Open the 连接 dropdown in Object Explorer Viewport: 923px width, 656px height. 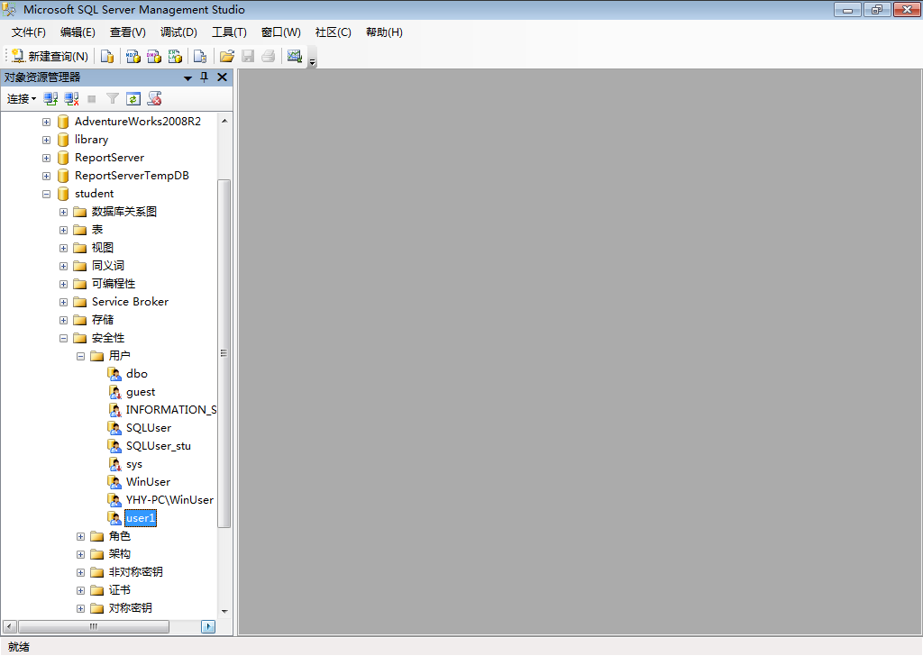click(x=22, y=99)
